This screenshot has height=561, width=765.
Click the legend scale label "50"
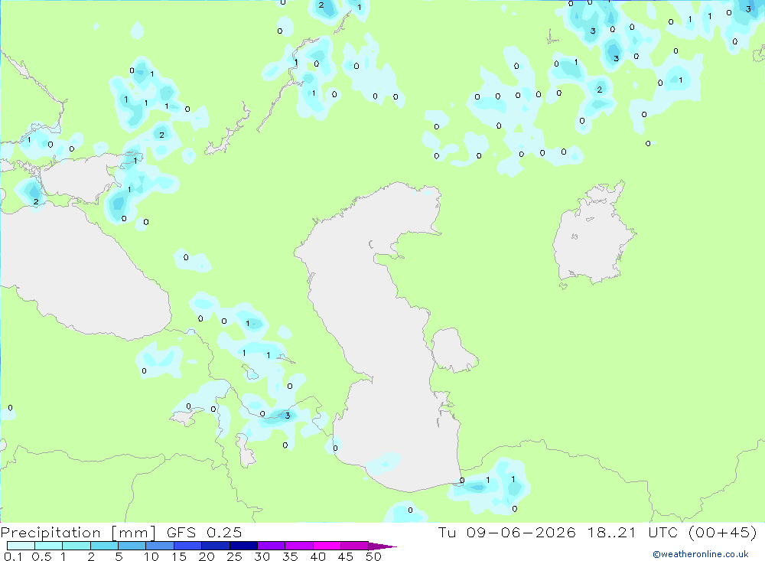(373, 556)
